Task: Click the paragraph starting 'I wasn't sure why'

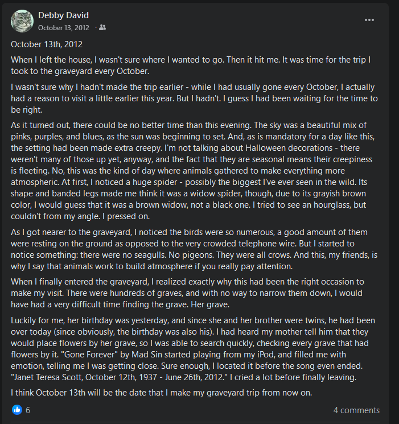Action: pyautogui.click(x=194, y=98)
